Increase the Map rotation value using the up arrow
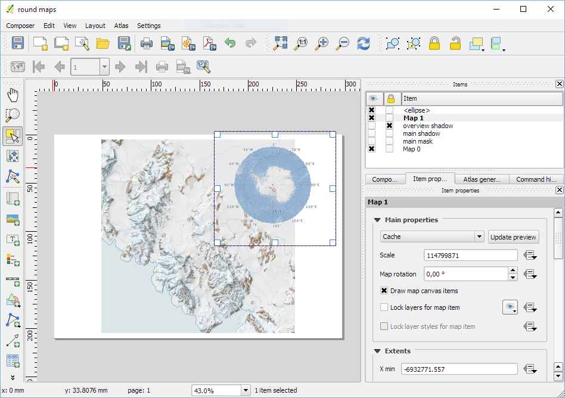The width and height of the screenshot is (565, 398). click(513, 270)
